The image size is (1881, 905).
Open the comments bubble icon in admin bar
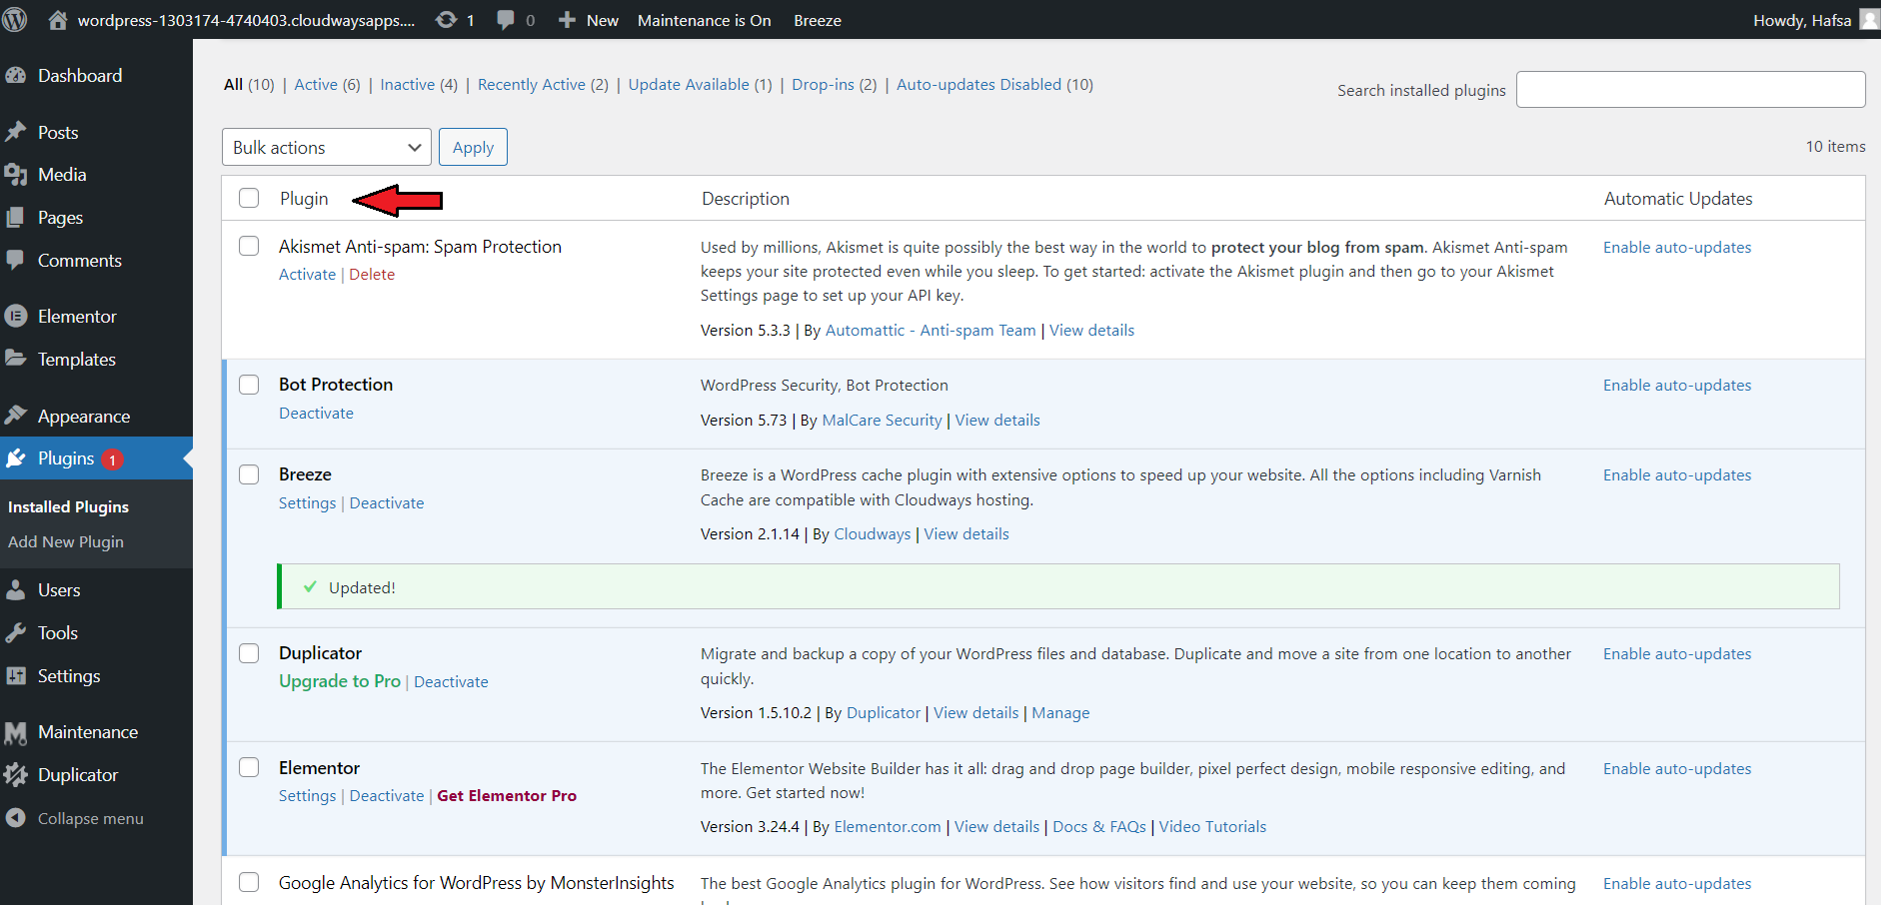(x=506, y=20)
